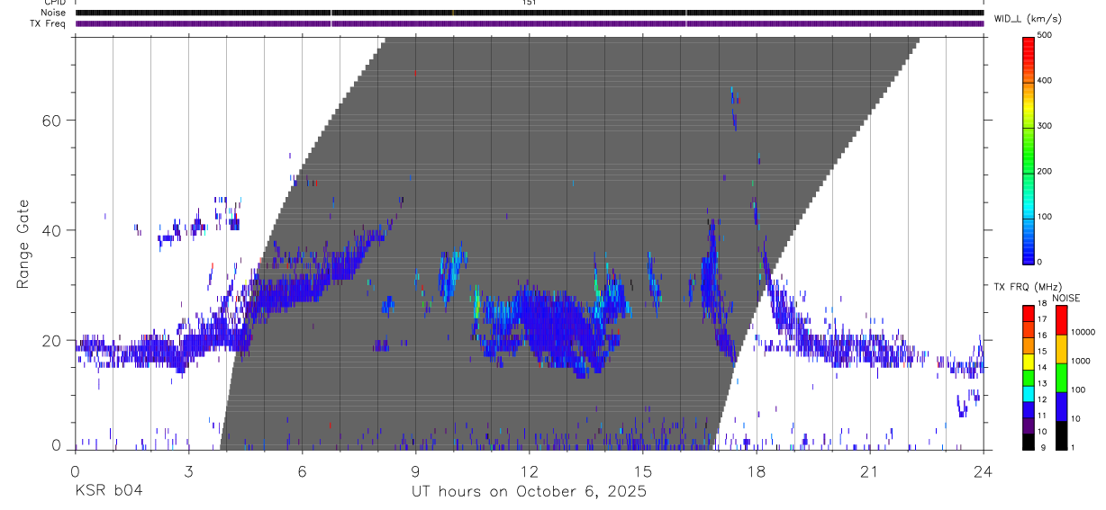The height and width of the screenshot is (510, 1106).
Task: Click the 3 tick label on the UT hours axis
Action: point(188,471)
